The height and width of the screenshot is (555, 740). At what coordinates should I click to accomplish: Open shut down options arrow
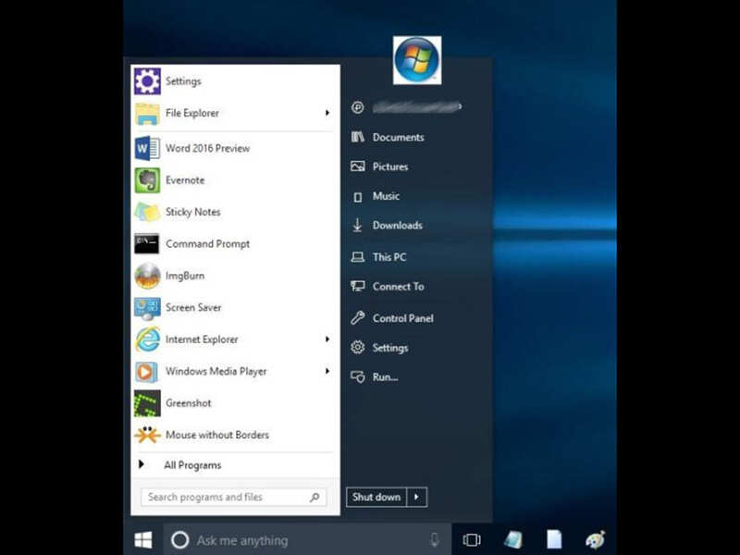click(417, 497)
